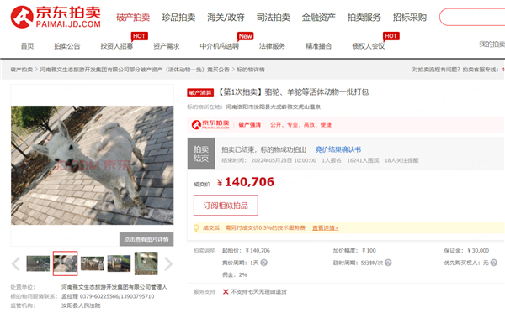Open 精准撮合 menu item
Viewport: 505px width, 313px height.
click(x=318, y=46)
